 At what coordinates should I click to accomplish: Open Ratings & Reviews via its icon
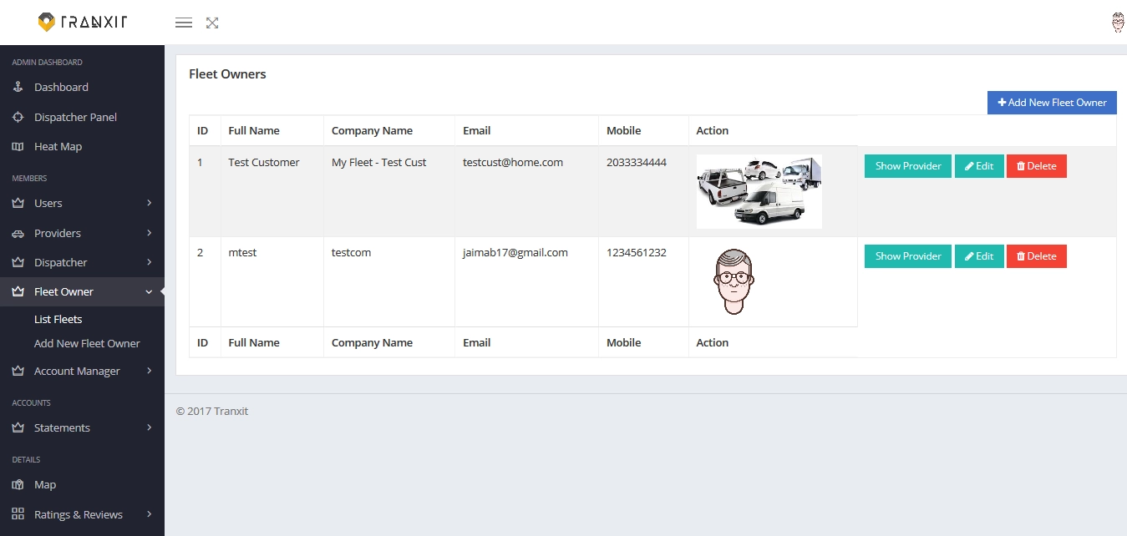coord(17,513)
